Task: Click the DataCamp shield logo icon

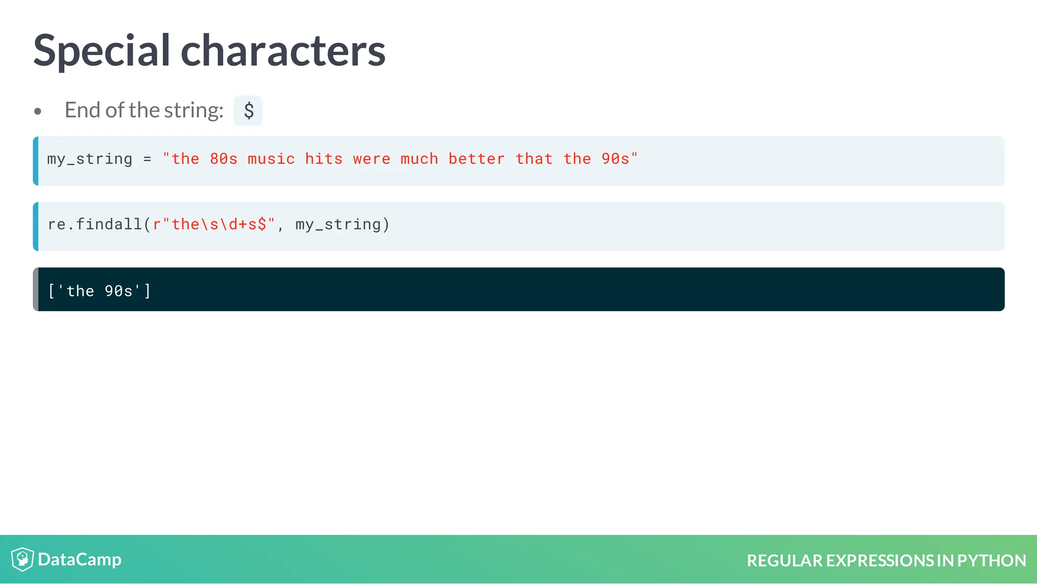Action: [22, 559]
